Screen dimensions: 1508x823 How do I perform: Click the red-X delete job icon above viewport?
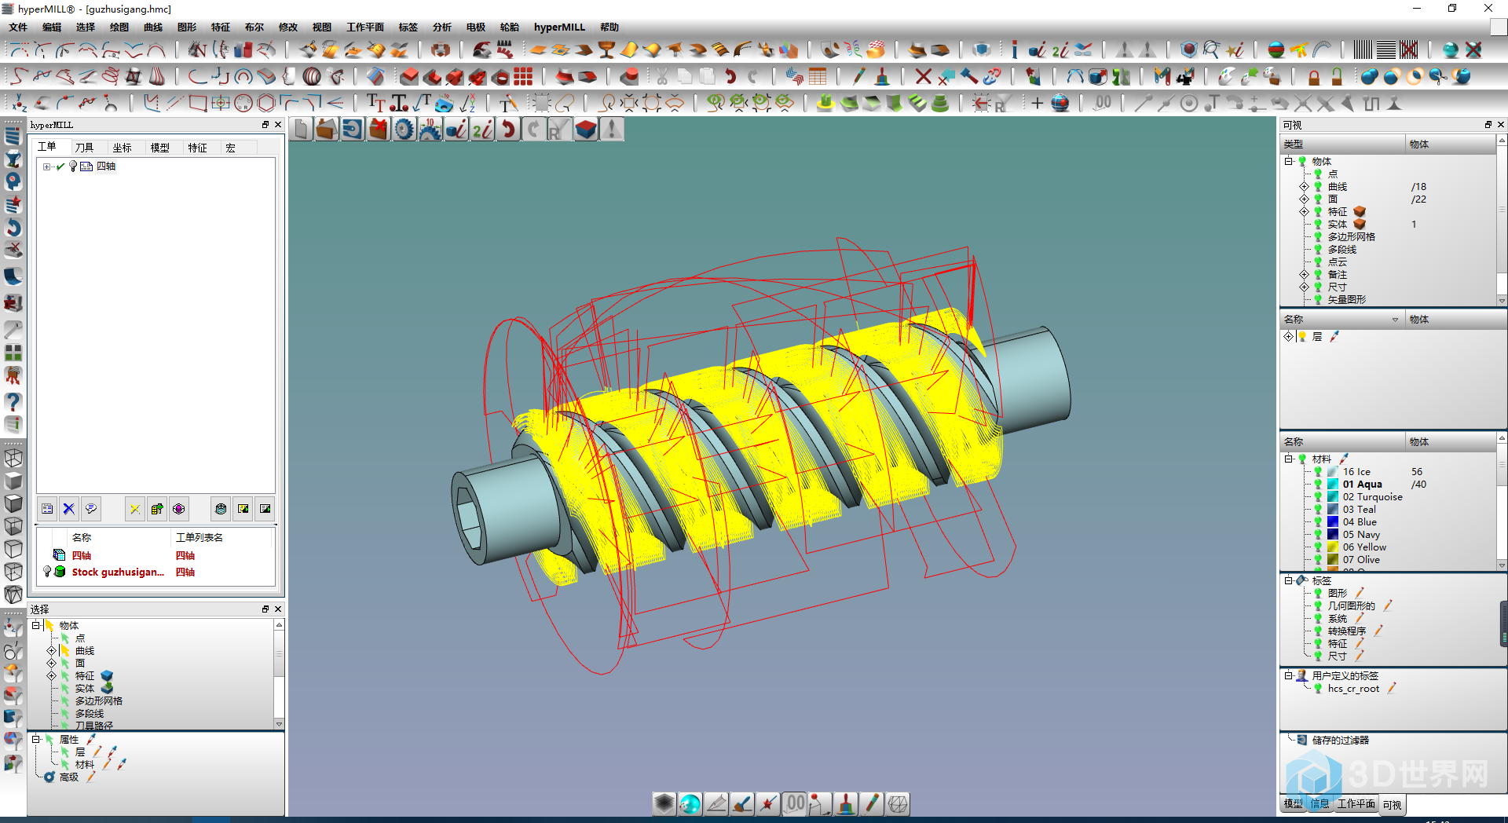tap(379, 130)
